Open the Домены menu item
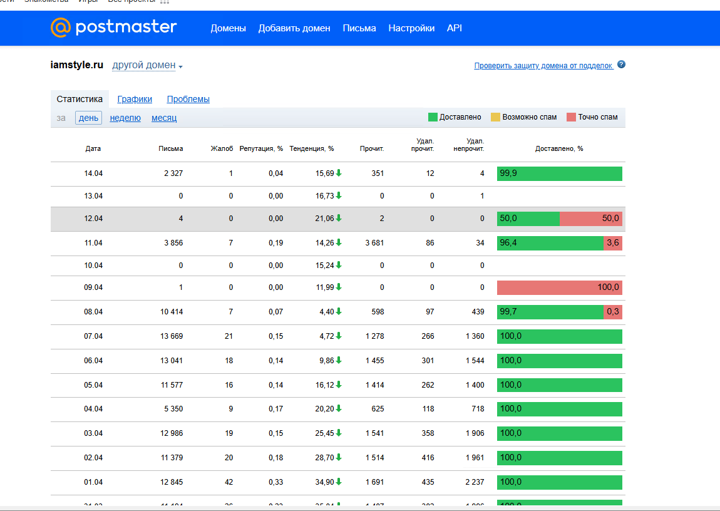Image resolution: width=720 pixels, height=511 pixels. tap(228, 28)
